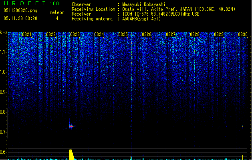Viewport: 252px width, 160px height.
Task: Select the ICOM IC-575 receiver text
Action: click(161, 14)
